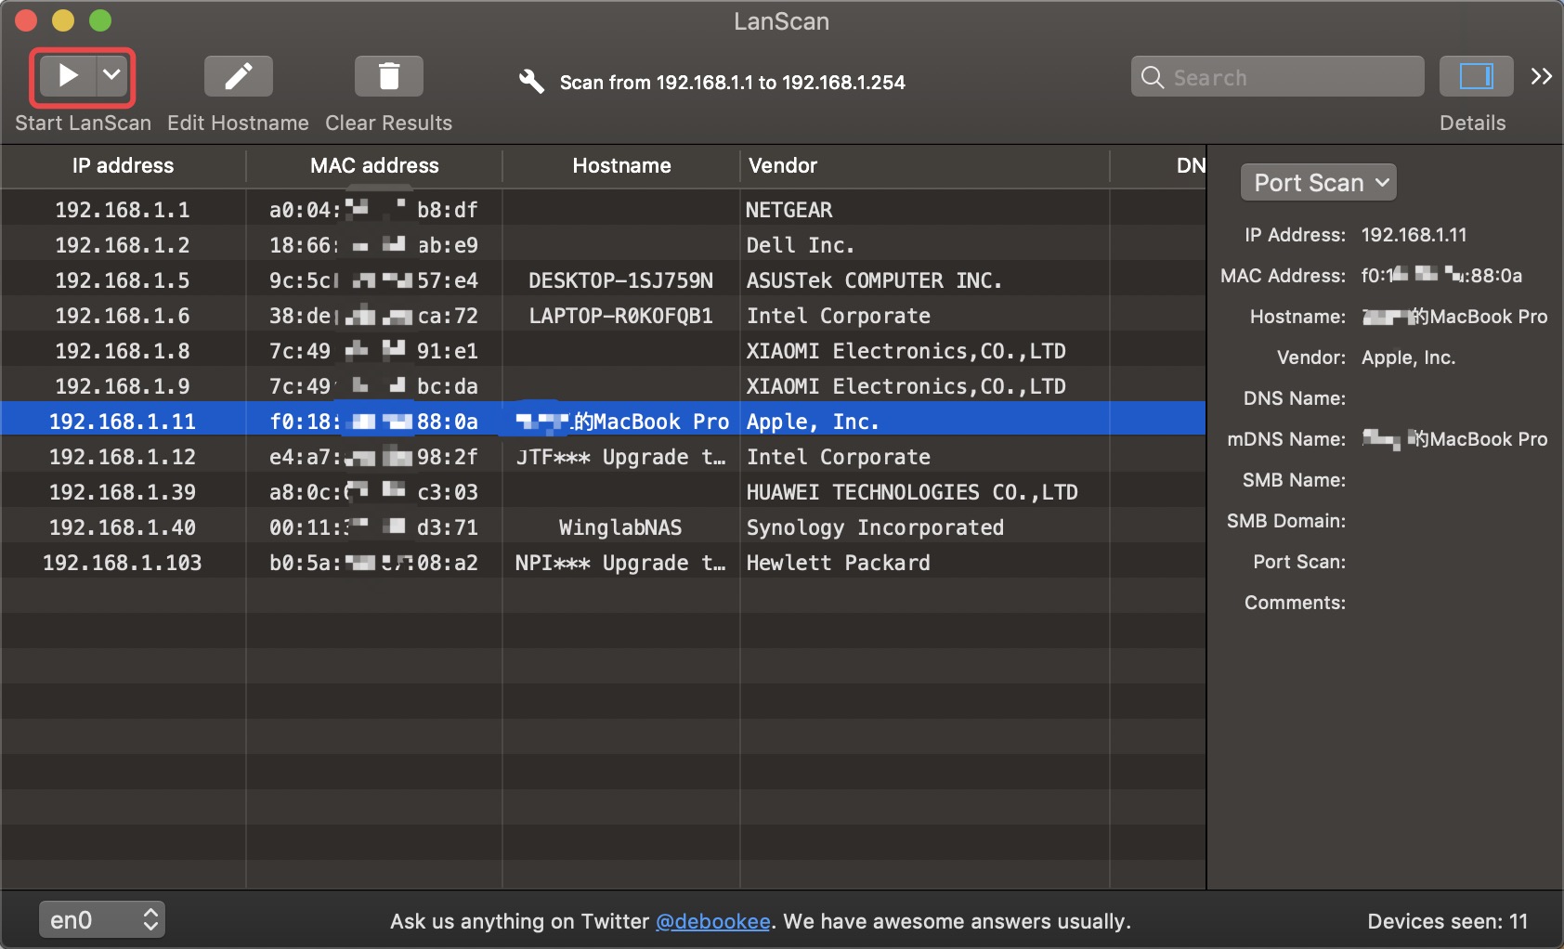Click the Edit Hostname pencil icon
This screenshot has width=1564, height=949.
[x=239, y=76]
